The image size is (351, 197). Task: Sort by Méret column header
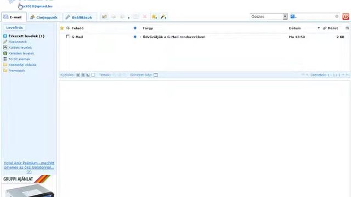click(x=333, y=28)
